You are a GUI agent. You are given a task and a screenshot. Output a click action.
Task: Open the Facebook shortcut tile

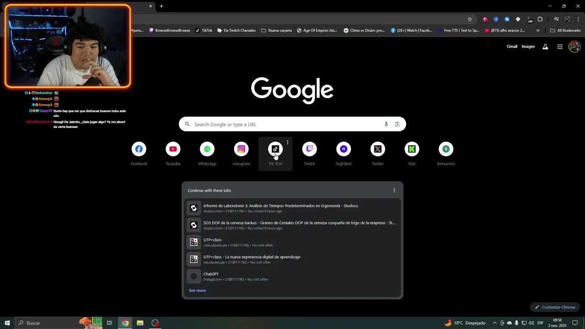tap(139, 154)
